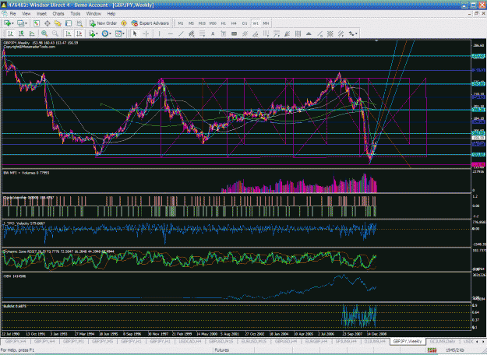
Task: Select the Trend by Angle tool
Action: click(x=256, y=33)
